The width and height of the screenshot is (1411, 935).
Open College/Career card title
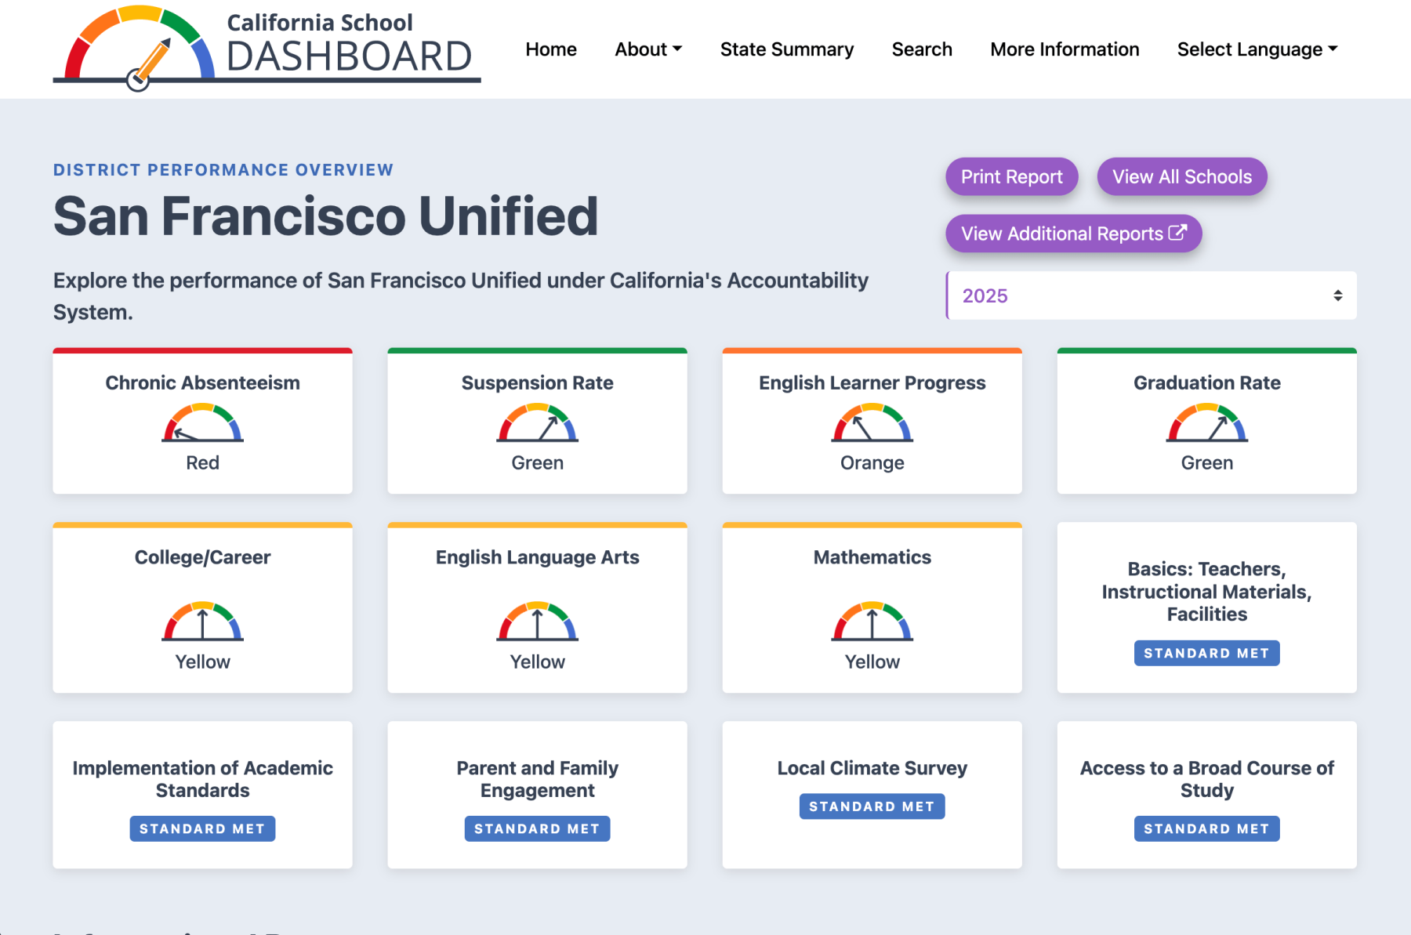coord(202,557)
